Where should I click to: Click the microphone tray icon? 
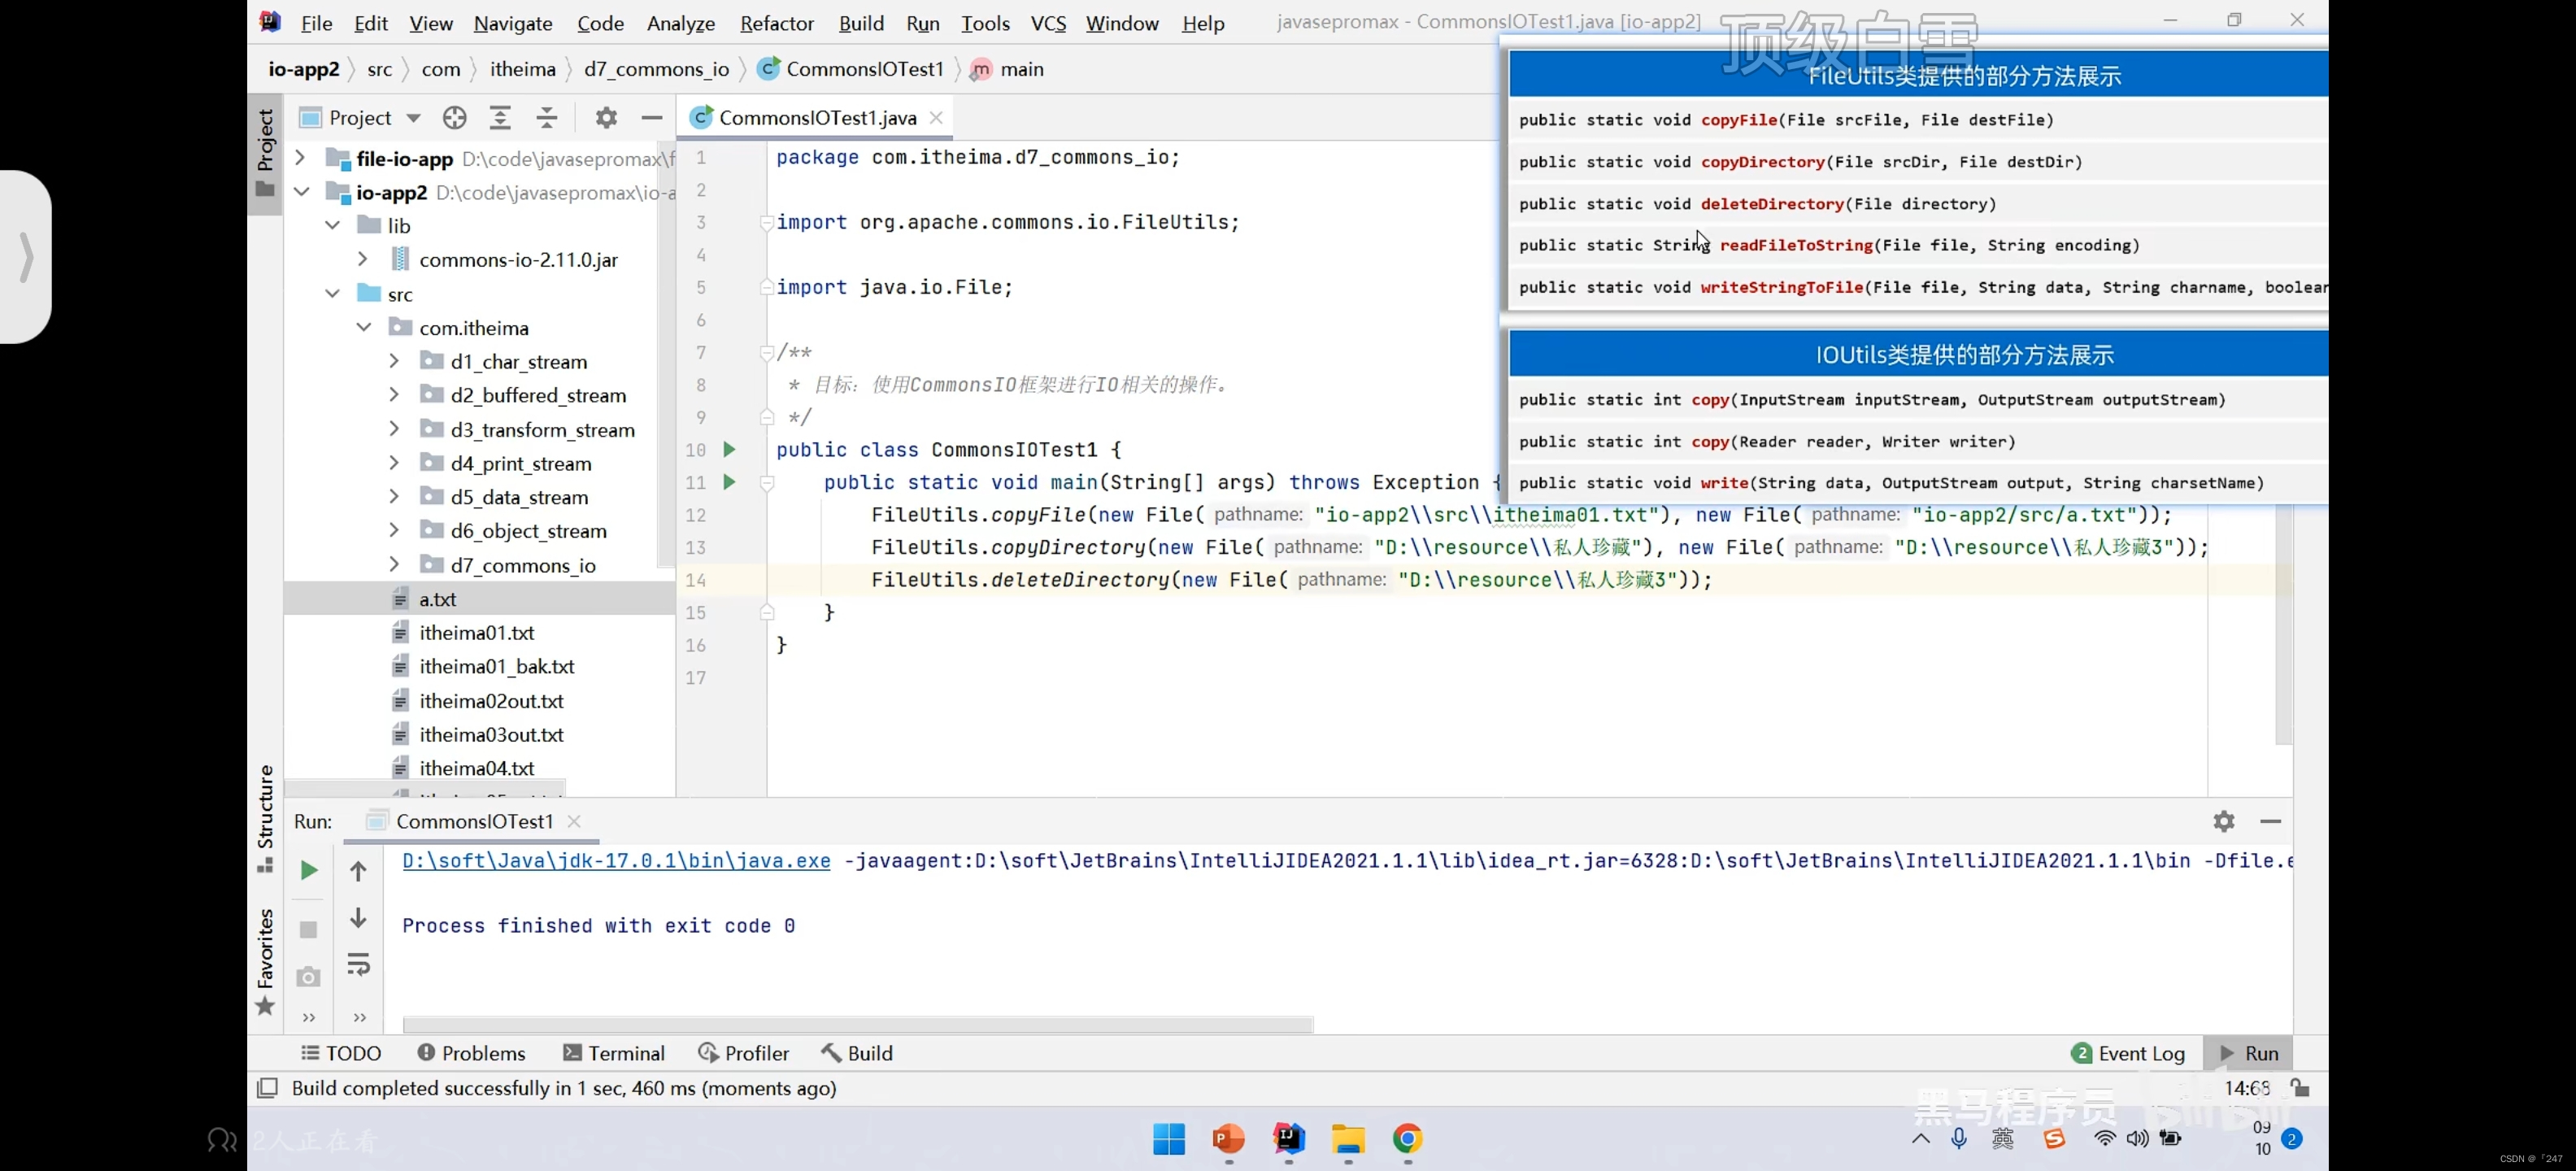click(1959, 1139)
